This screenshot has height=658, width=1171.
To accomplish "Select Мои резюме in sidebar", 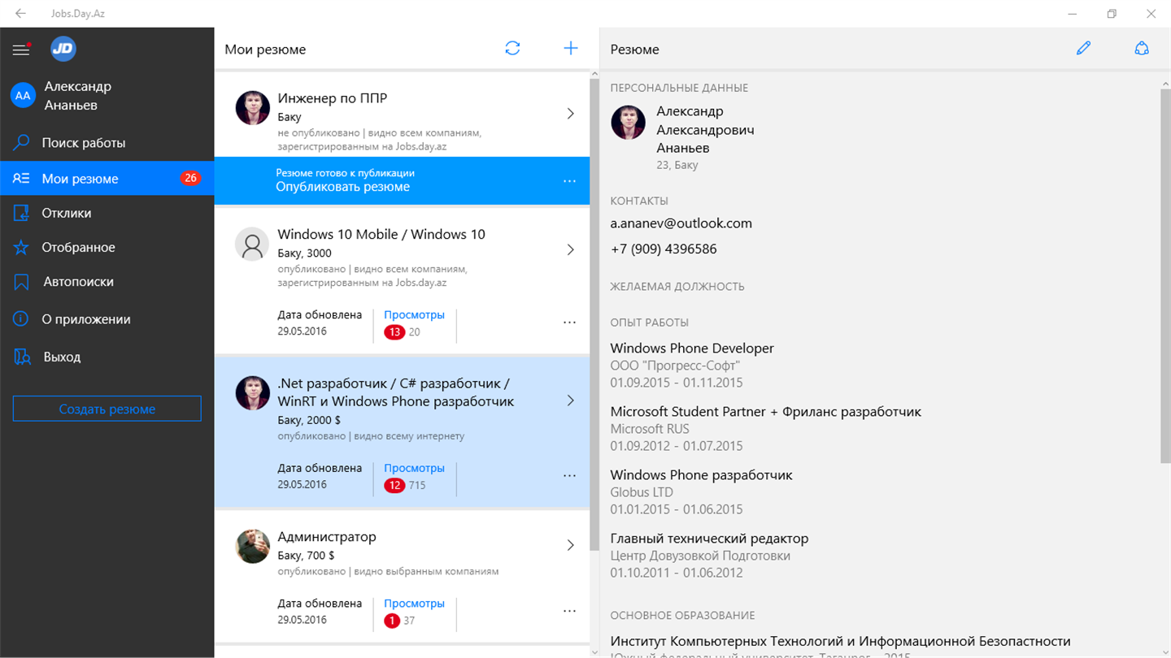I will [107, 179].
